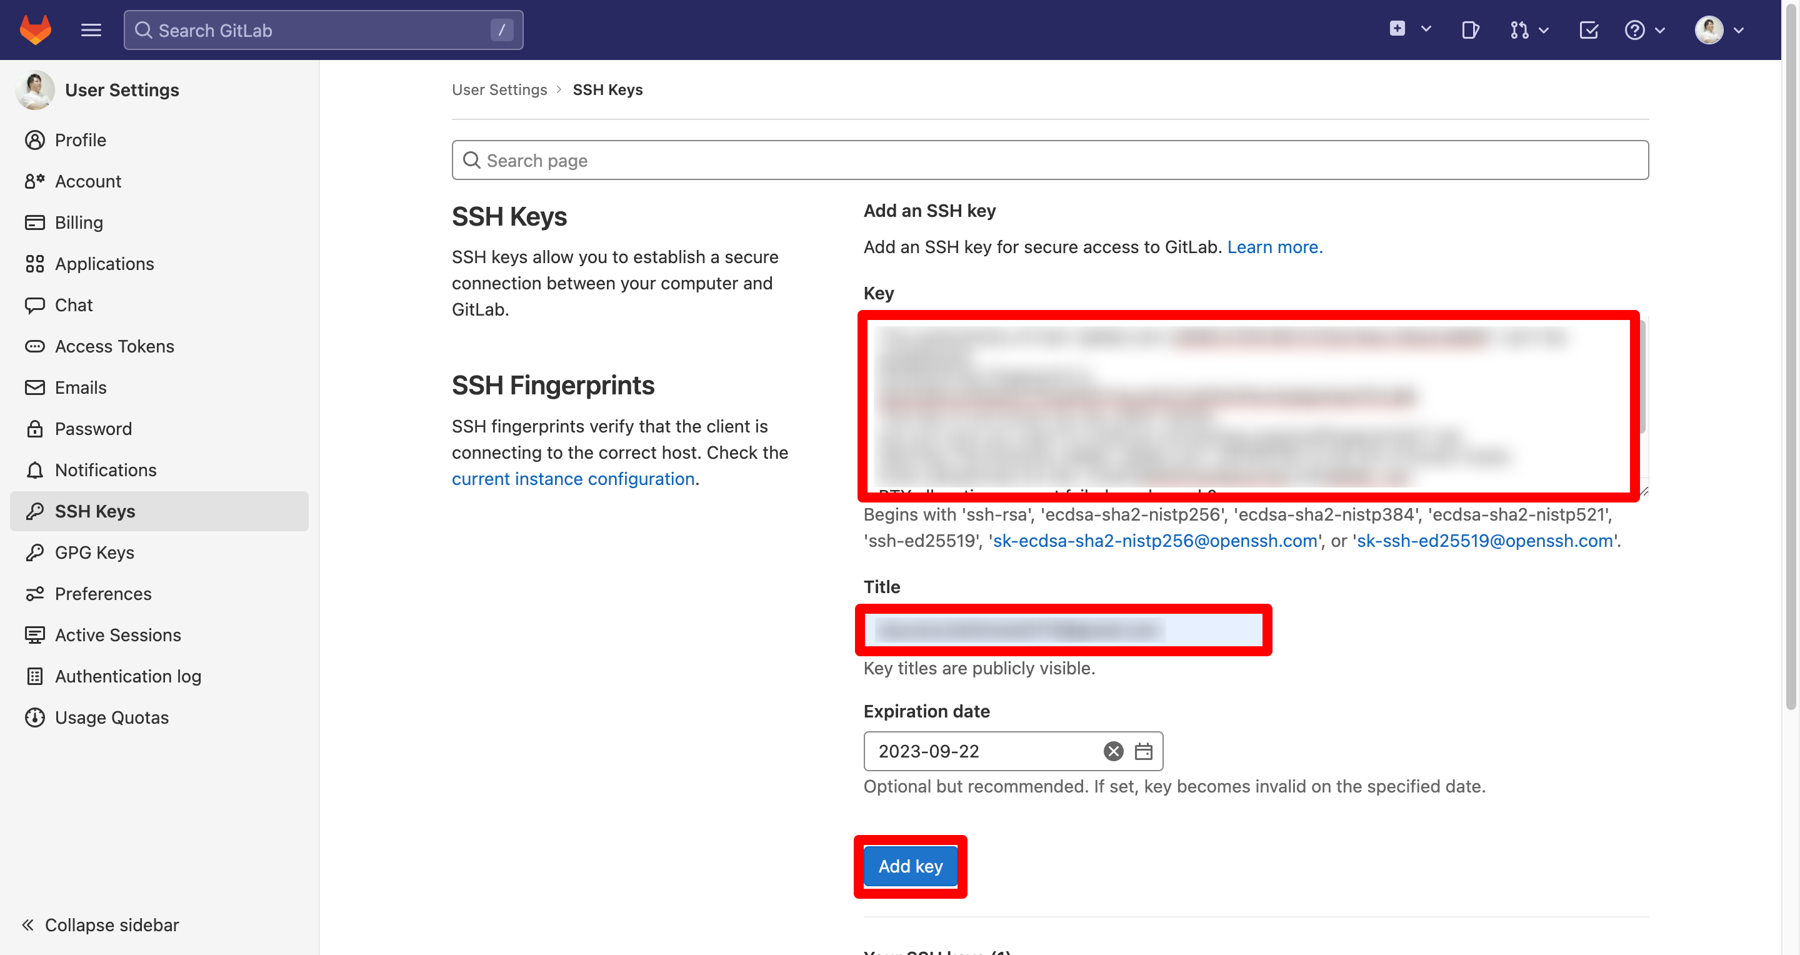This screenshot has width=1800, height=955.
Task: Open the help question mark icon
Action: [1635, 29]
